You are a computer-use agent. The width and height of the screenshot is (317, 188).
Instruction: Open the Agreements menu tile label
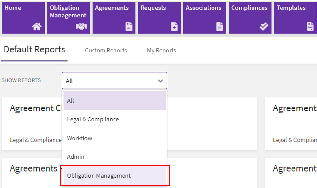[112, 8]
